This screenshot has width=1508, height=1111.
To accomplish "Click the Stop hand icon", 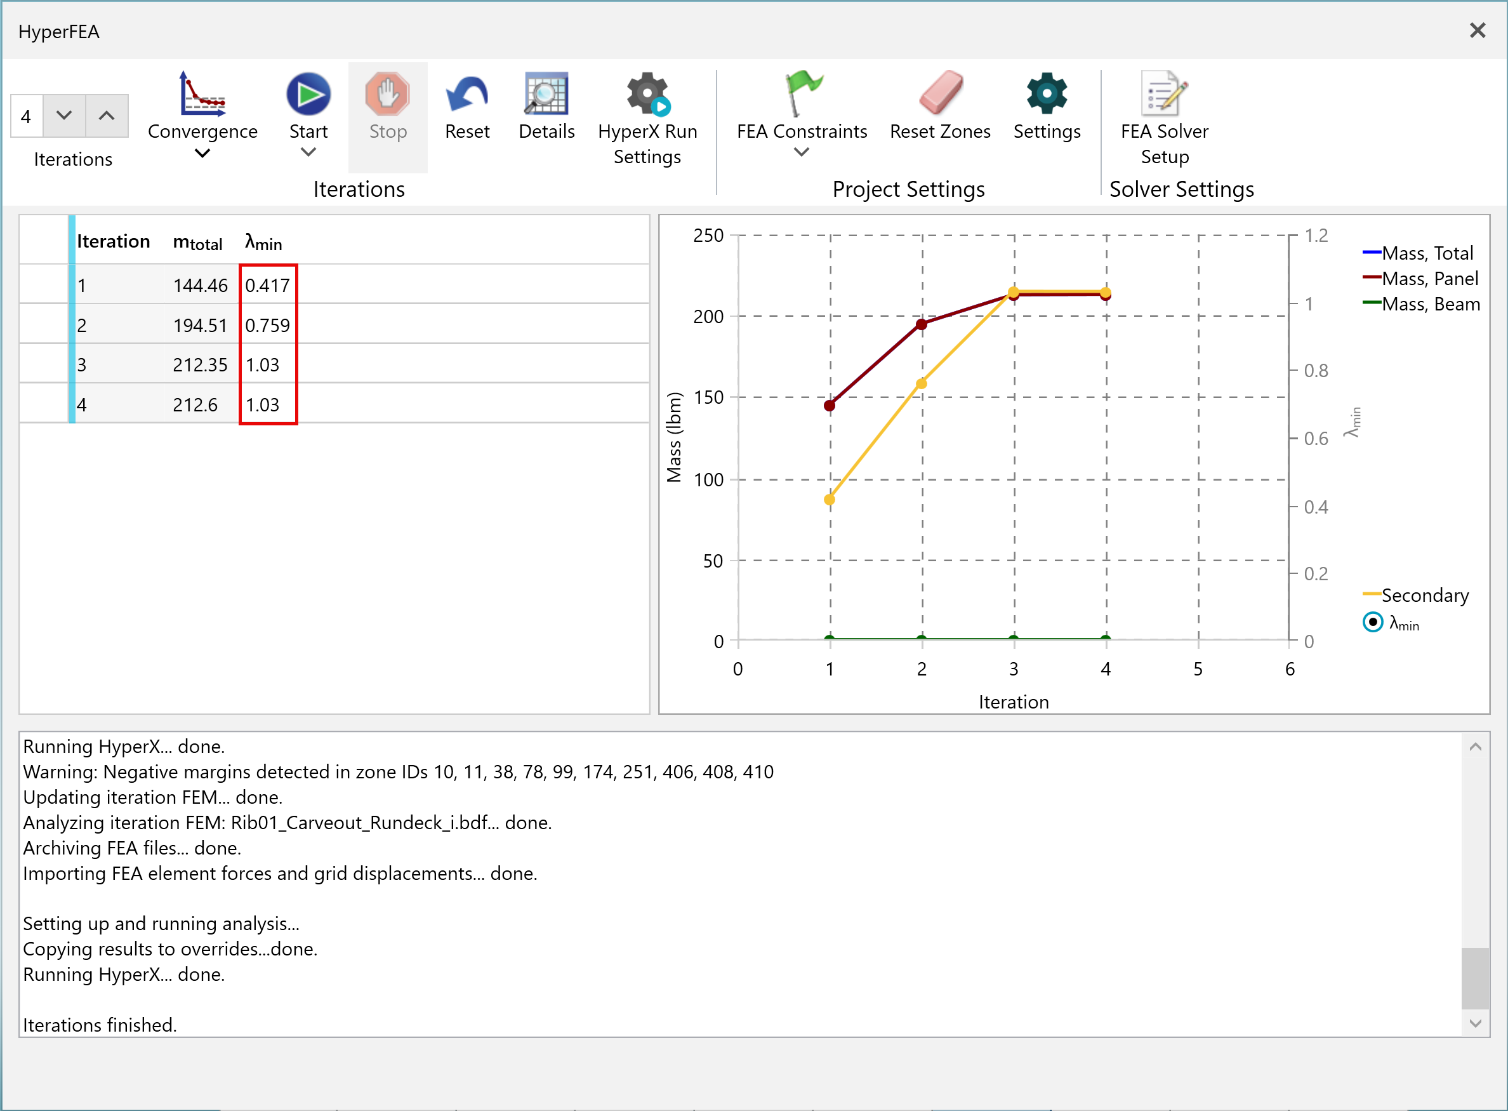I will (388, 93).
